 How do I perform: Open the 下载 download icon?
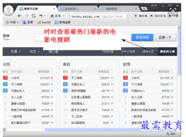click(170, 16)
